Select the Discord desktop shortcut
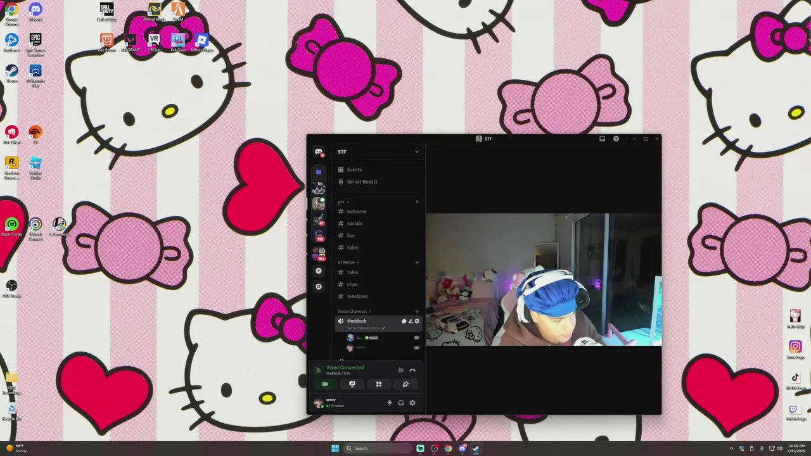The width and height of the screenshot is (811, 456). pyautogui.click(x=35, y=13)
